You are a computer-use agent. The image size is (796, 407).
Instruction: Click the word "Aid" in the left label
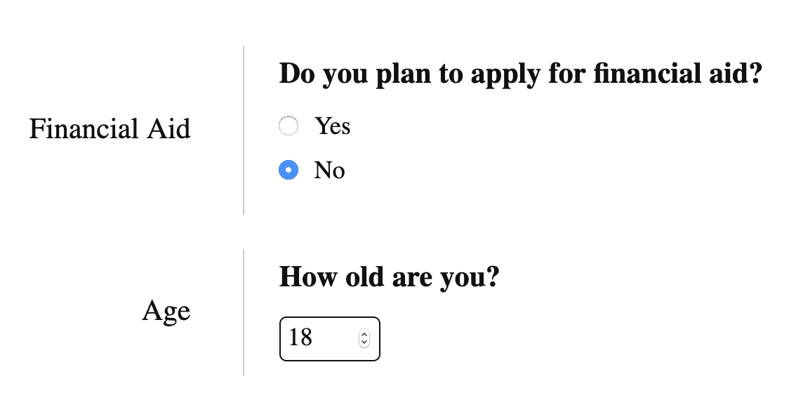click(168, 129)
